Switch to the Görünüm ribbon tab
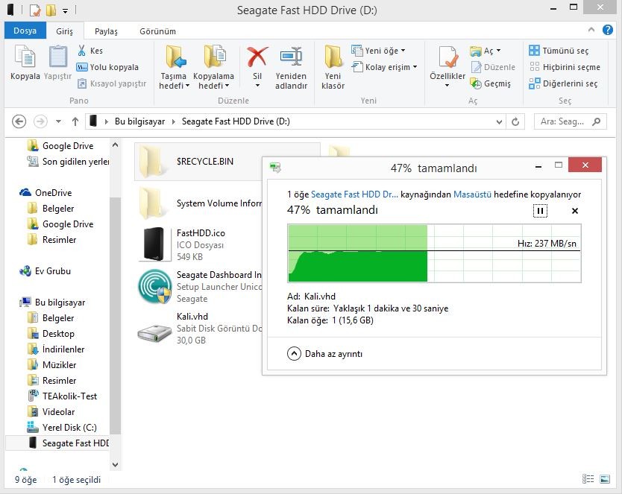Image resolution: width=622 pixels, height=494 pixels. [x=157, y=31]
